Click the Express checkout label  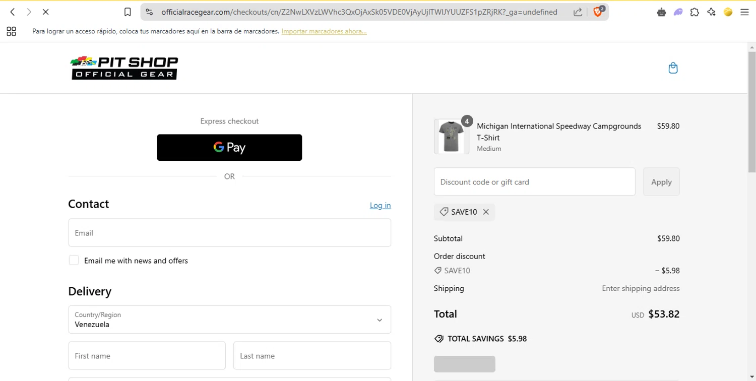(x=229, y=121)
